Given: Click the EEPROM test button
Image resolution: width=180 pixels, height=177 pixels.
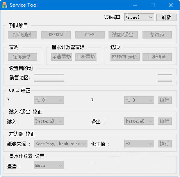Looking at the screenshot, I should 56,35.
